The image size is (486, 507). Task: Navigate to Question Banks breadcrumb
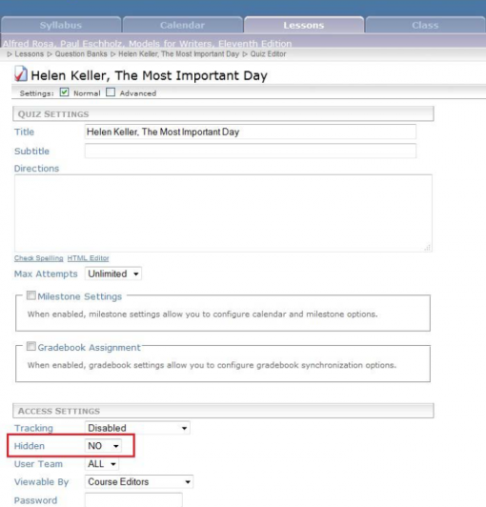(x=81, y=54)
